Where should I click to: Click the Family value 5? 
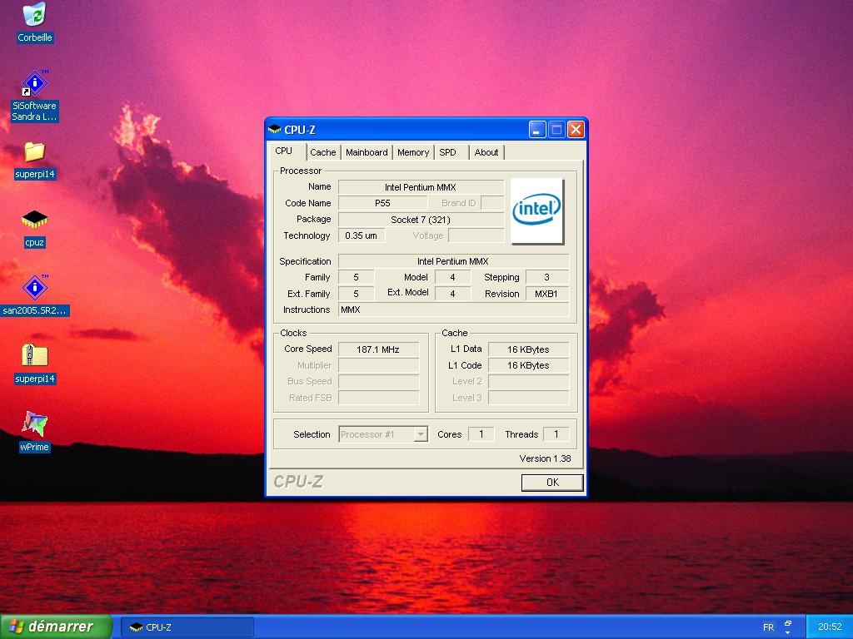pos(356,277)
